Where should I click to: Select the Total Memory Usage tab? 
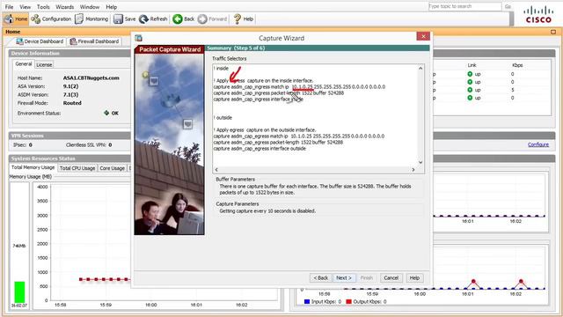(33, 167)
